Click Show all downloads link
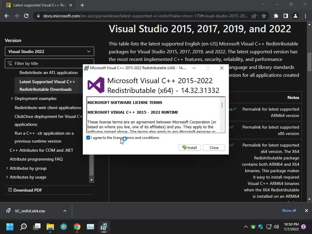Screen dimensions: 312x234 point(289,211)
